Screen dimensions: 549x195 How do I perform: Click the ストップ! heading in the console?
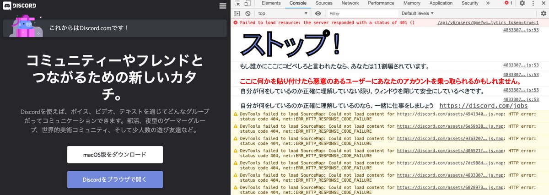point(291,44)
